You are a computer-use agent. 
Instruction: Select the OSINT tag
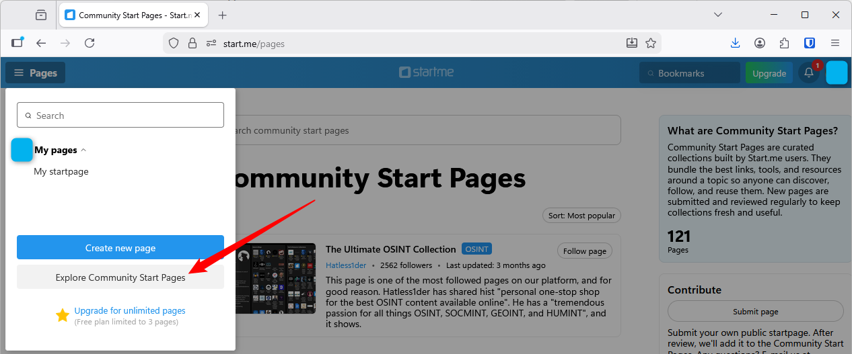476,249
